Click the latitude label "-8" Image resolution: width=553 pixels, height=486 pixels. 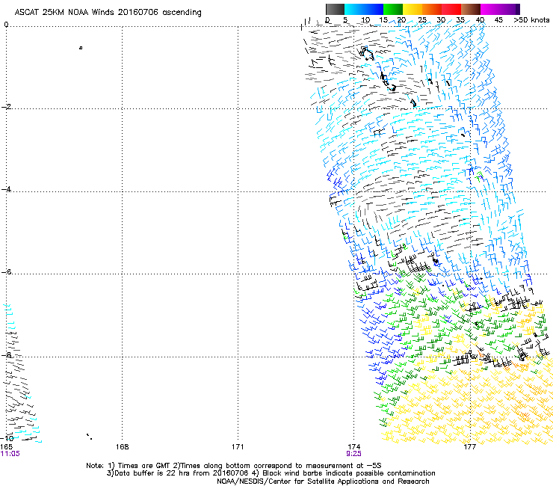(7, 355)
